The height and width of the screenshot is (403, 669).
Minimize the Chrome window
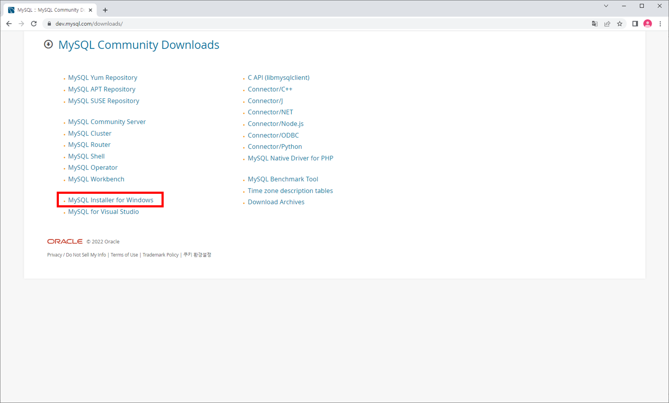click(x=624, y=6)
